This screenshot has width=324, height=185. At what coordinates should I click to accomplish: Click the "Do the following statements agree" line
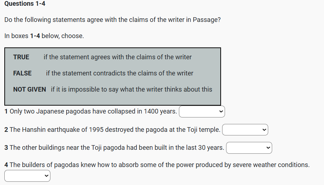point(112,20)
